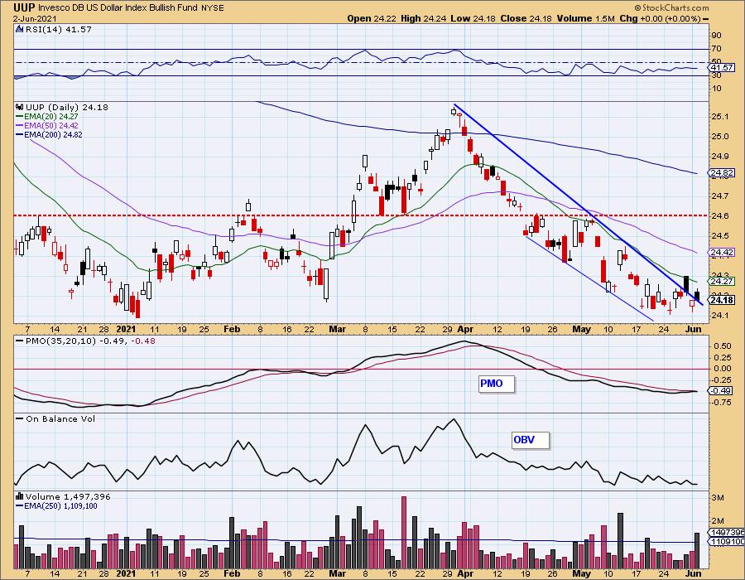The height and width of the screenshot is (580, 745).
Task: Click the Low 24.18 value in header
Action: point(473,18)
